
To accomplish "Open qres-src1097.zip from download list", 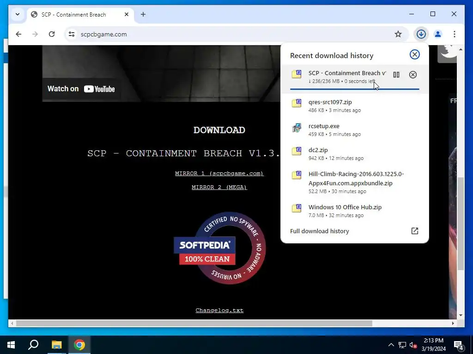I will (x=354, y=106).
